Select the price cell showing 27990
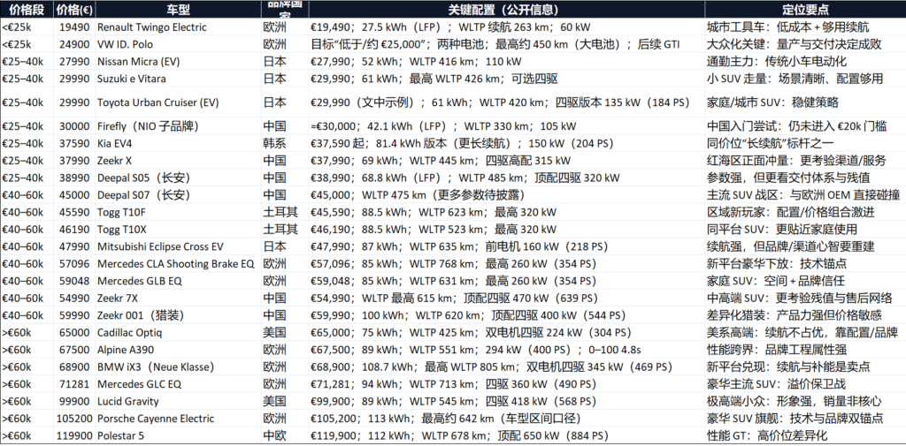The width and height of the screenshot is (906, 446). [x=74, y=61]
